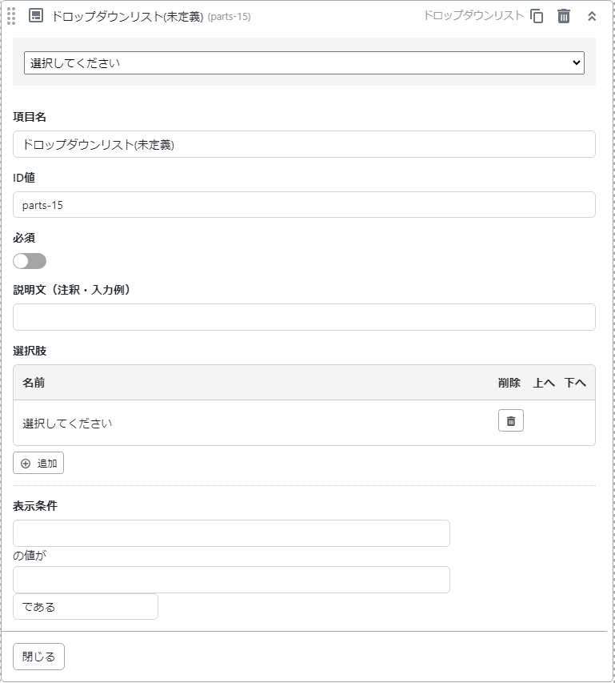Delete the part using header trash icon
615x683 pixels.
coord(564,16)
